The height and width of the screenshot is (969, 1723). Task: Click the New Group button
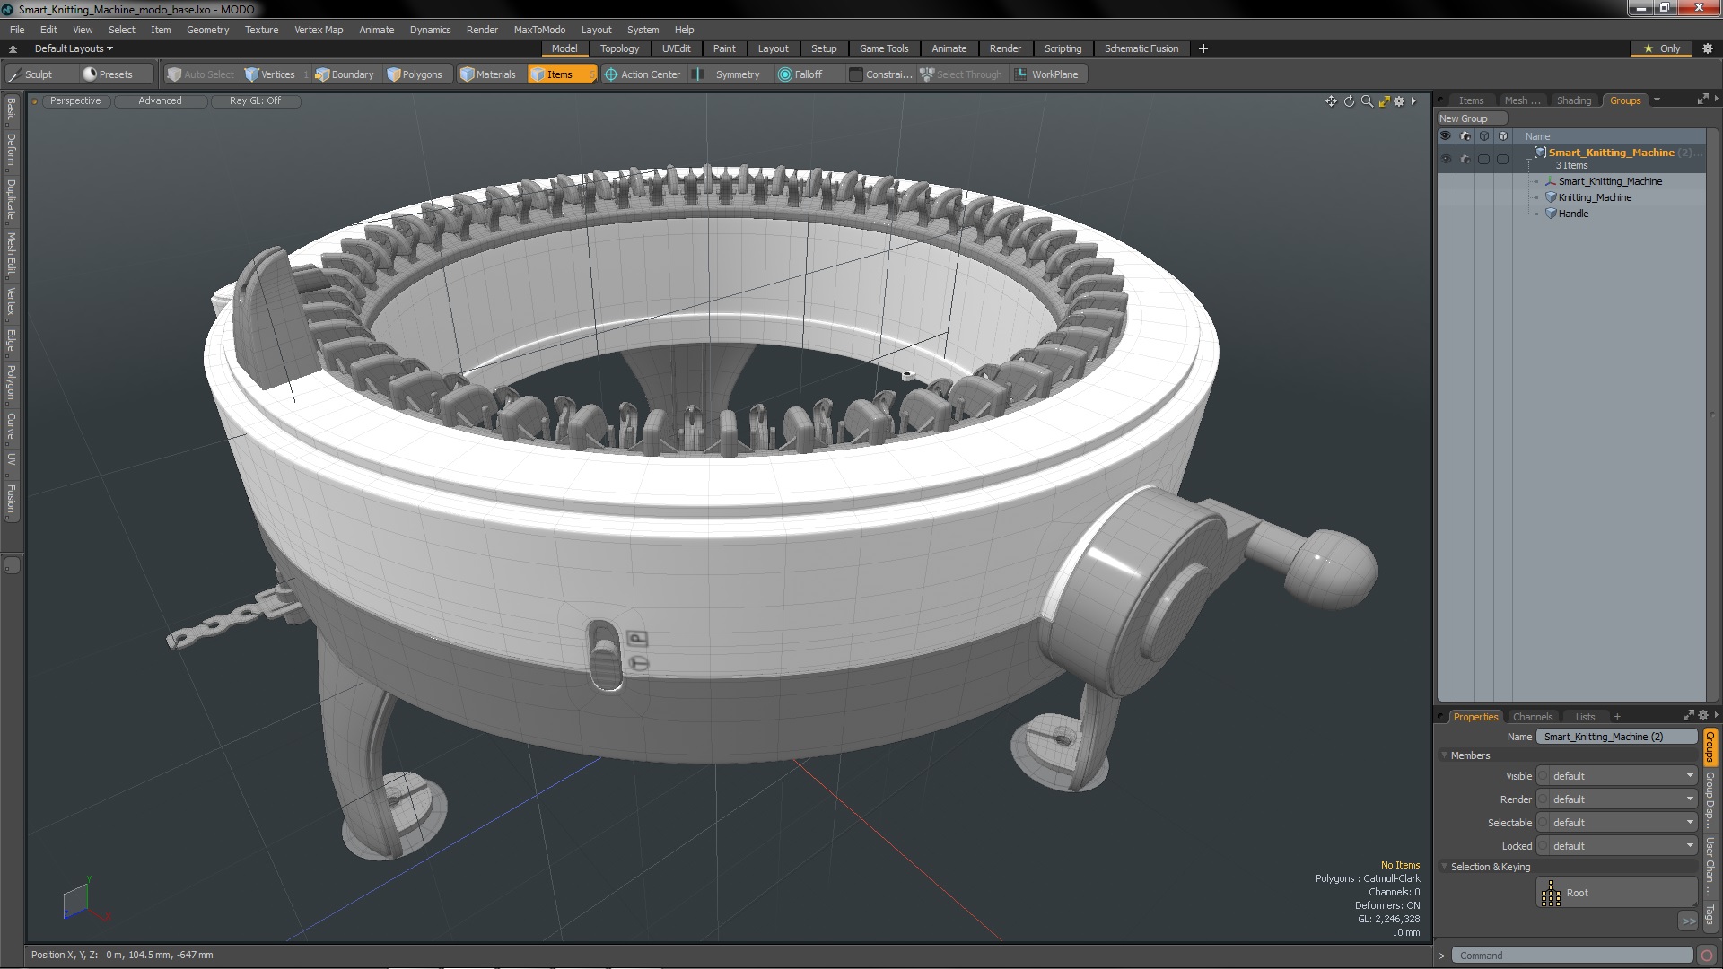[1472, 118]
